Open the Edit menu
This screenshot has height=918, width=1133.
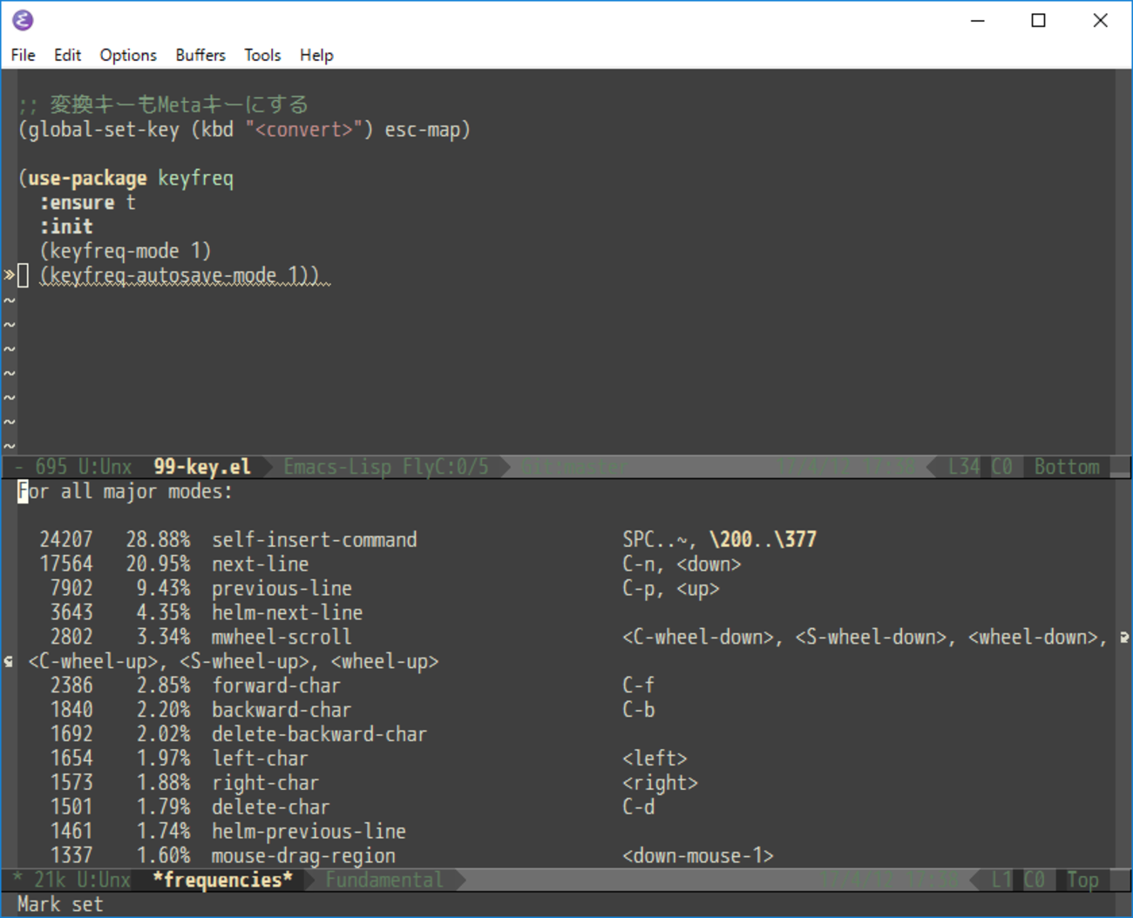pos(67,55)
